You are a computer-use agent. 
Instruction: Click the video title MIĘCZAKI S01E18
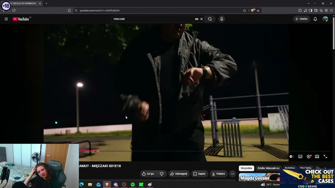[100, 166]
